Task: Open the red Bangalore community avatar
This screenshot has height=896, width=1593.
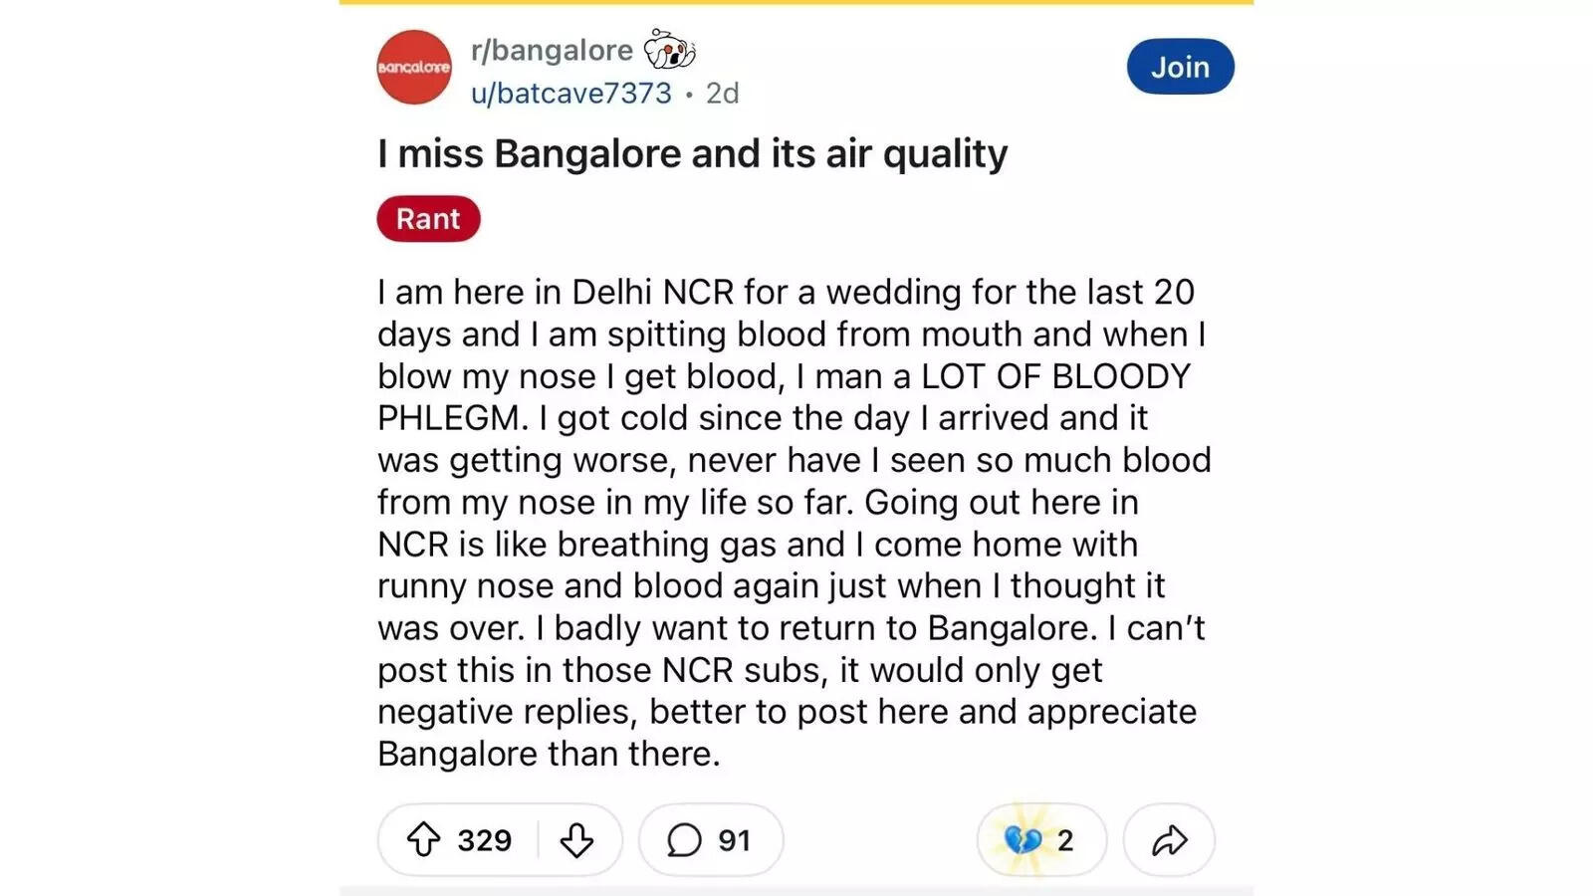Action: 414,67
